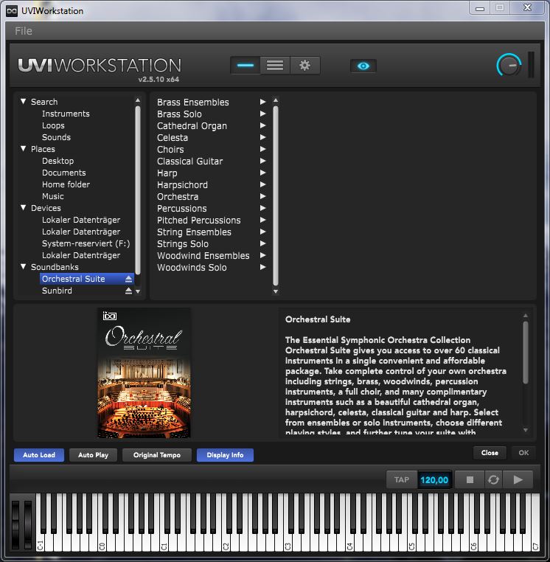Image resolution: width=550 pixels, height=562 pixels.
Task: Open Desktop under Places
Action: (x=58, y=161)
